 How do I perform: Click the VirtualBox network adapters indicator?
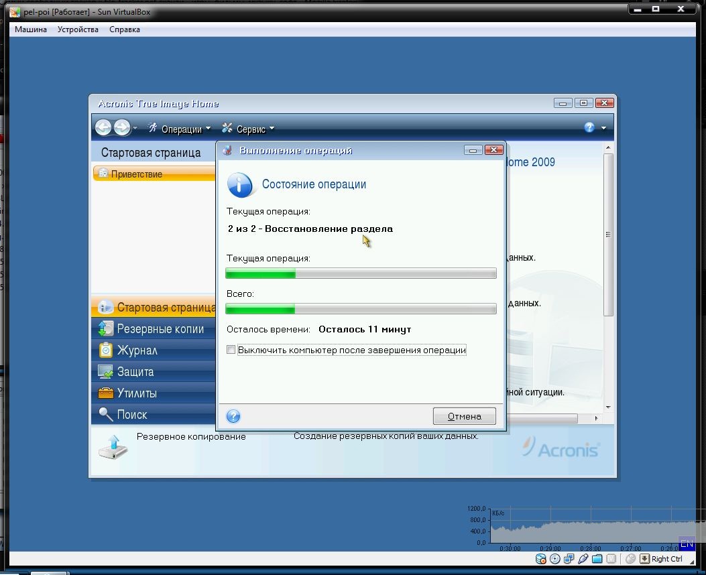(569, 559)
